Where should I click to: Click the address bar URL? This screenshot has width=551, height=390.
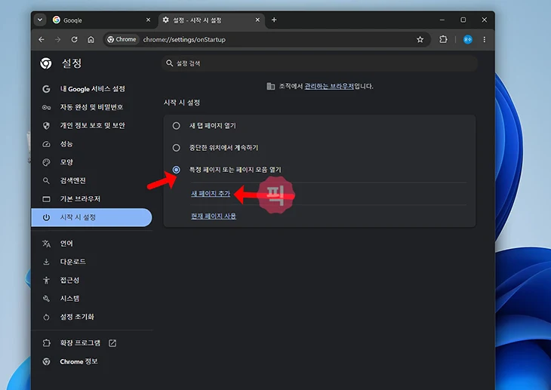(184, 39)
